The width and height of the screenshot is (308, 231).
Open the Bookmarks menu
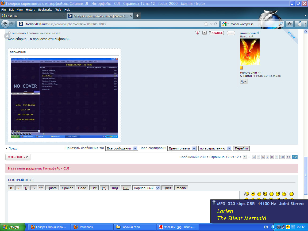point(45,10)
